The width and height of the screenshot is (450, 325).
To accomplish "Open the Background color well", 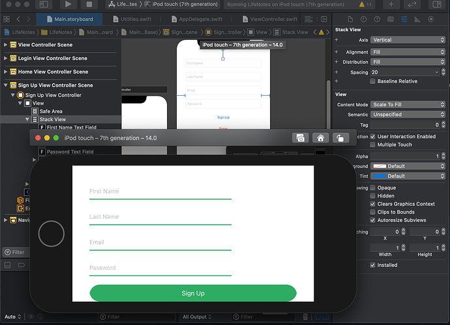I will [x=408, y=166].
